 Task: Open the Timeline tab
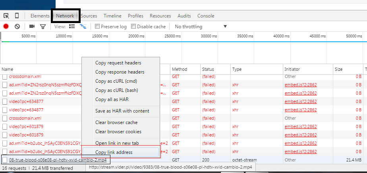tap(112, 16)
